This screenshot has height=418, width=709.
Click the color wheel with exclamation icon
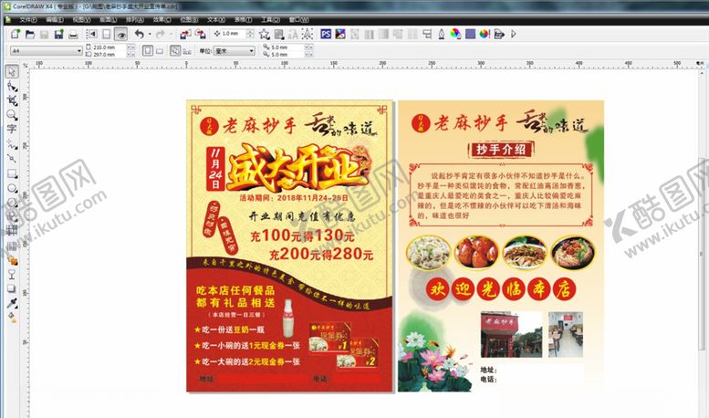coord(485,34)
